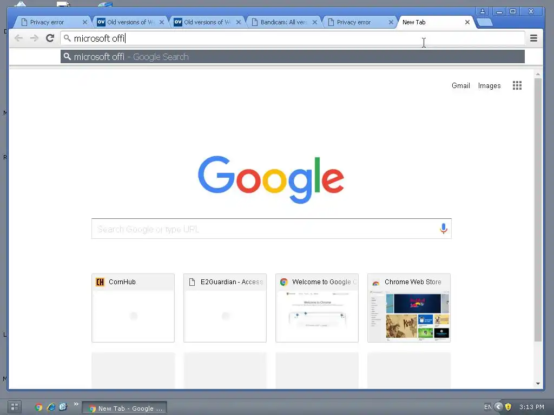The image size is (554, 415).
Task: Open the E2Guardian - Access tile
Action: (225, 307)
